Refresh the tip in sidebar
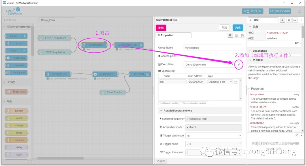Image resolution: width=306 pixels, height=166 pixels. [x=297, y=135]
